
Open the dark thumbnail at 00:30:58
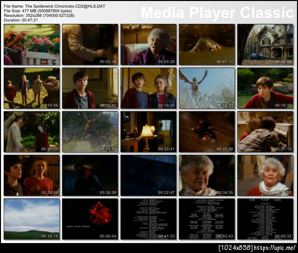point(90,175)
